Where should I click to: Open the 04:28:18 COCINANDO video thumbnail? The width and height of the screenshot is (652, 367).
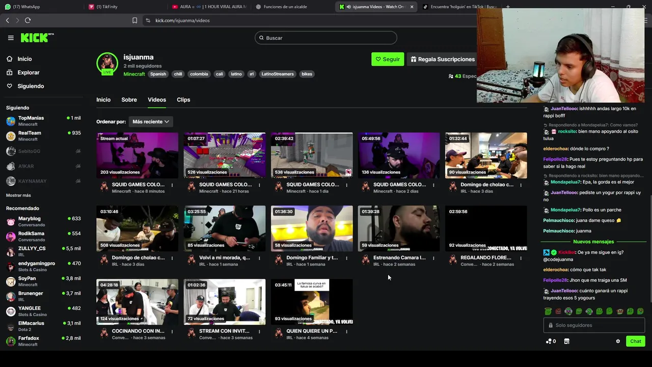138,302
